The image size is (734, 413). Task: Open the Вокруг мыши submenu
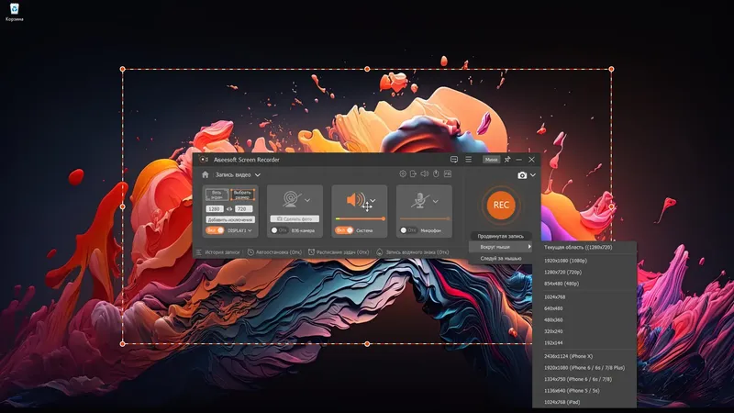pyautogui.click(x=500, y=247)
